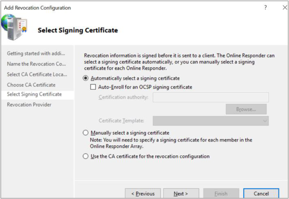Cancel the revocation configuration wizard
Viewport: 289px width, 199px height.
[261, 194]
